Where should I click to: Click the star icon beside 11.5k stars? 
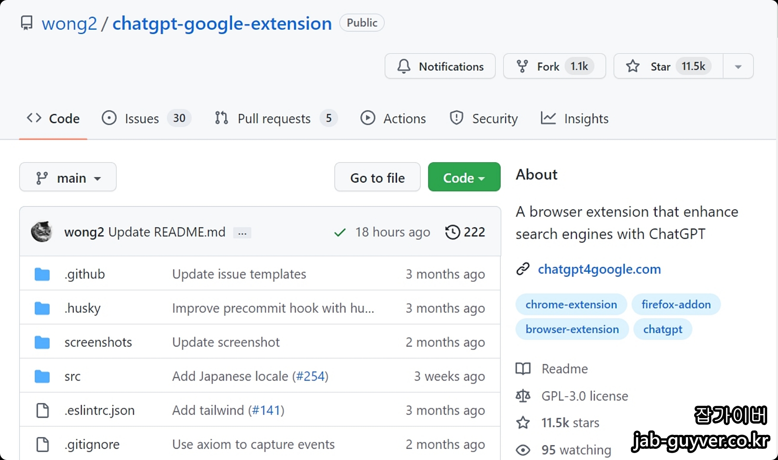[x=523, y=423]
